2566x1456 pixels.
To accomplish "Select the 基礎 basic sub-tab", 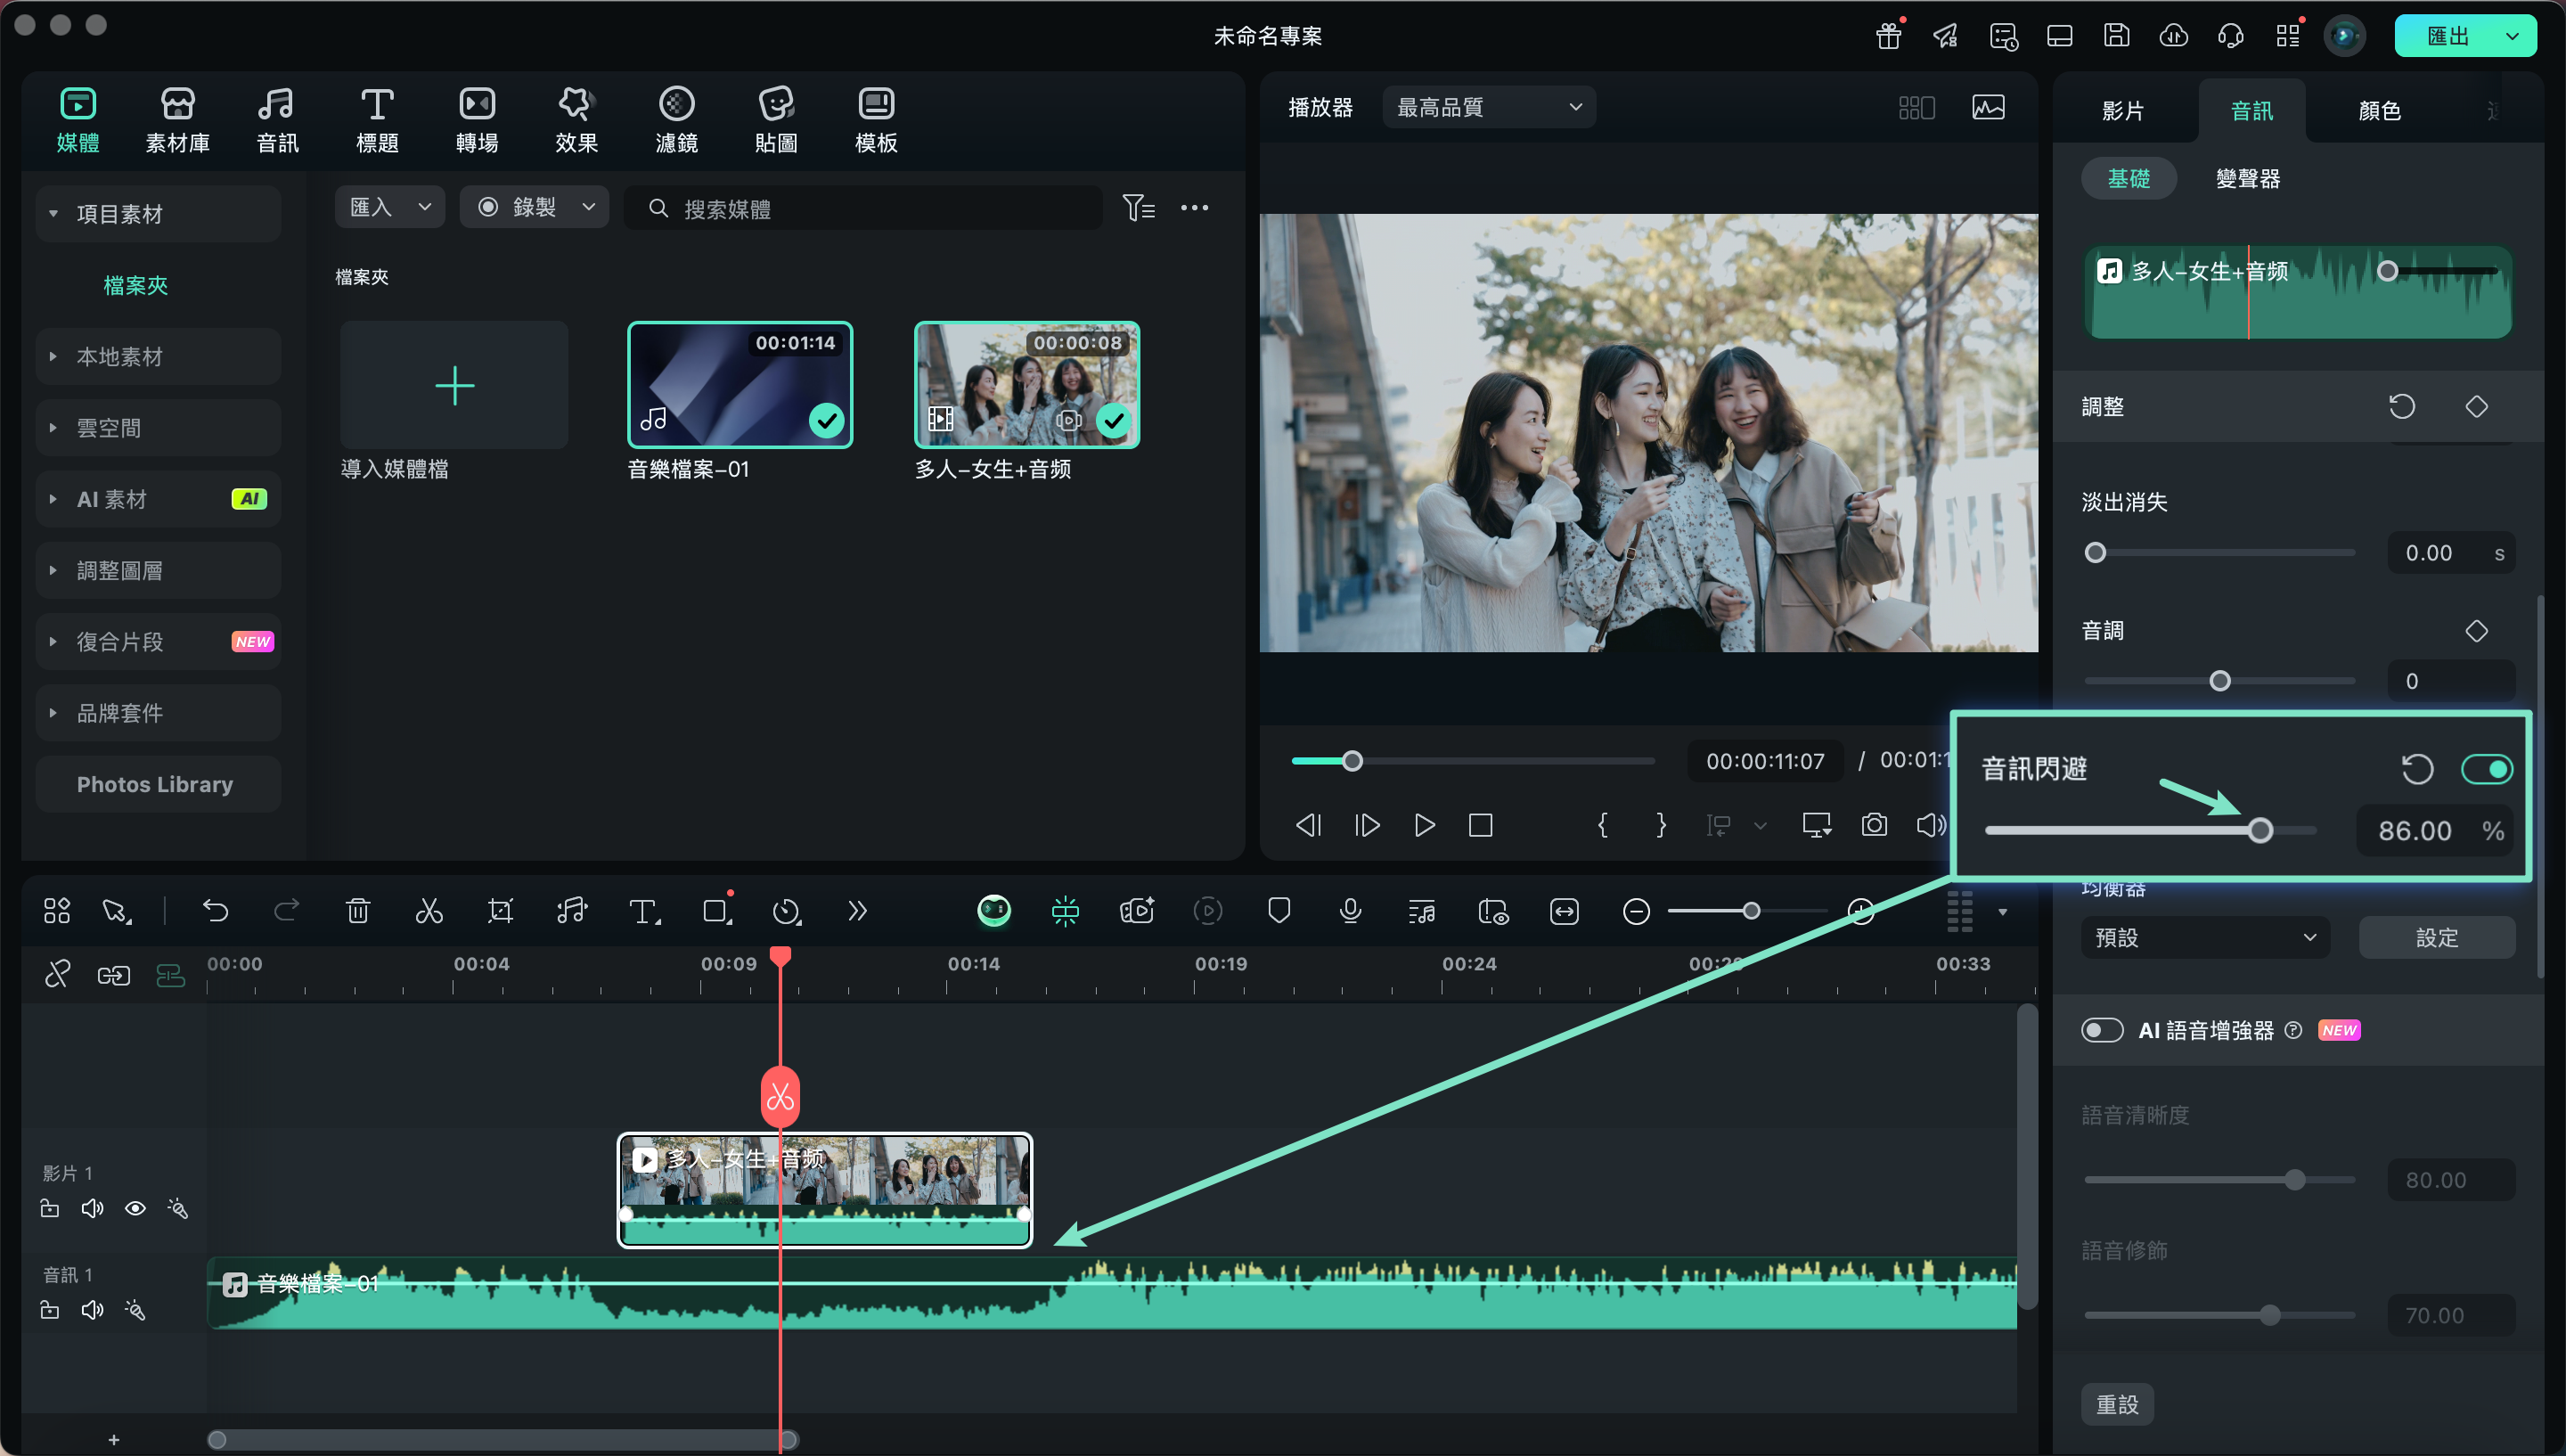I will (2129, 178).
